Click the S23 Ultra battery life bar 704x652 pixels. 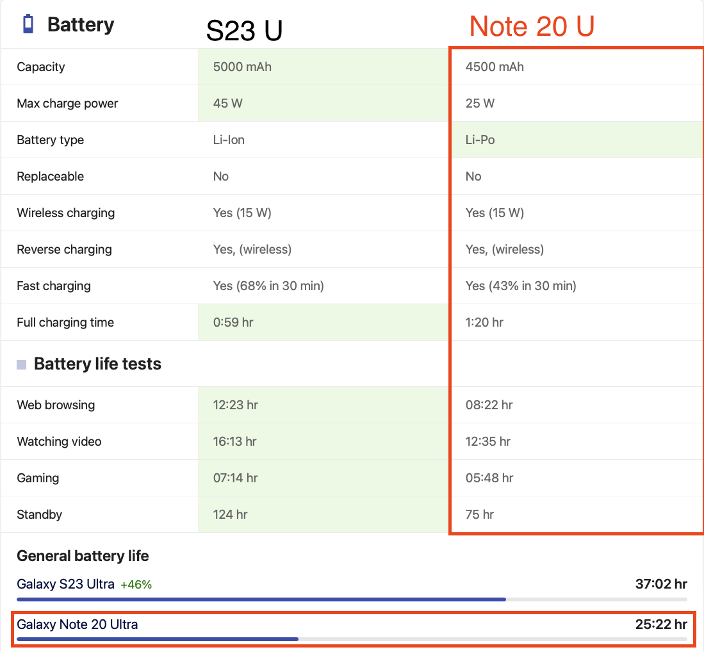click(352, 599)
